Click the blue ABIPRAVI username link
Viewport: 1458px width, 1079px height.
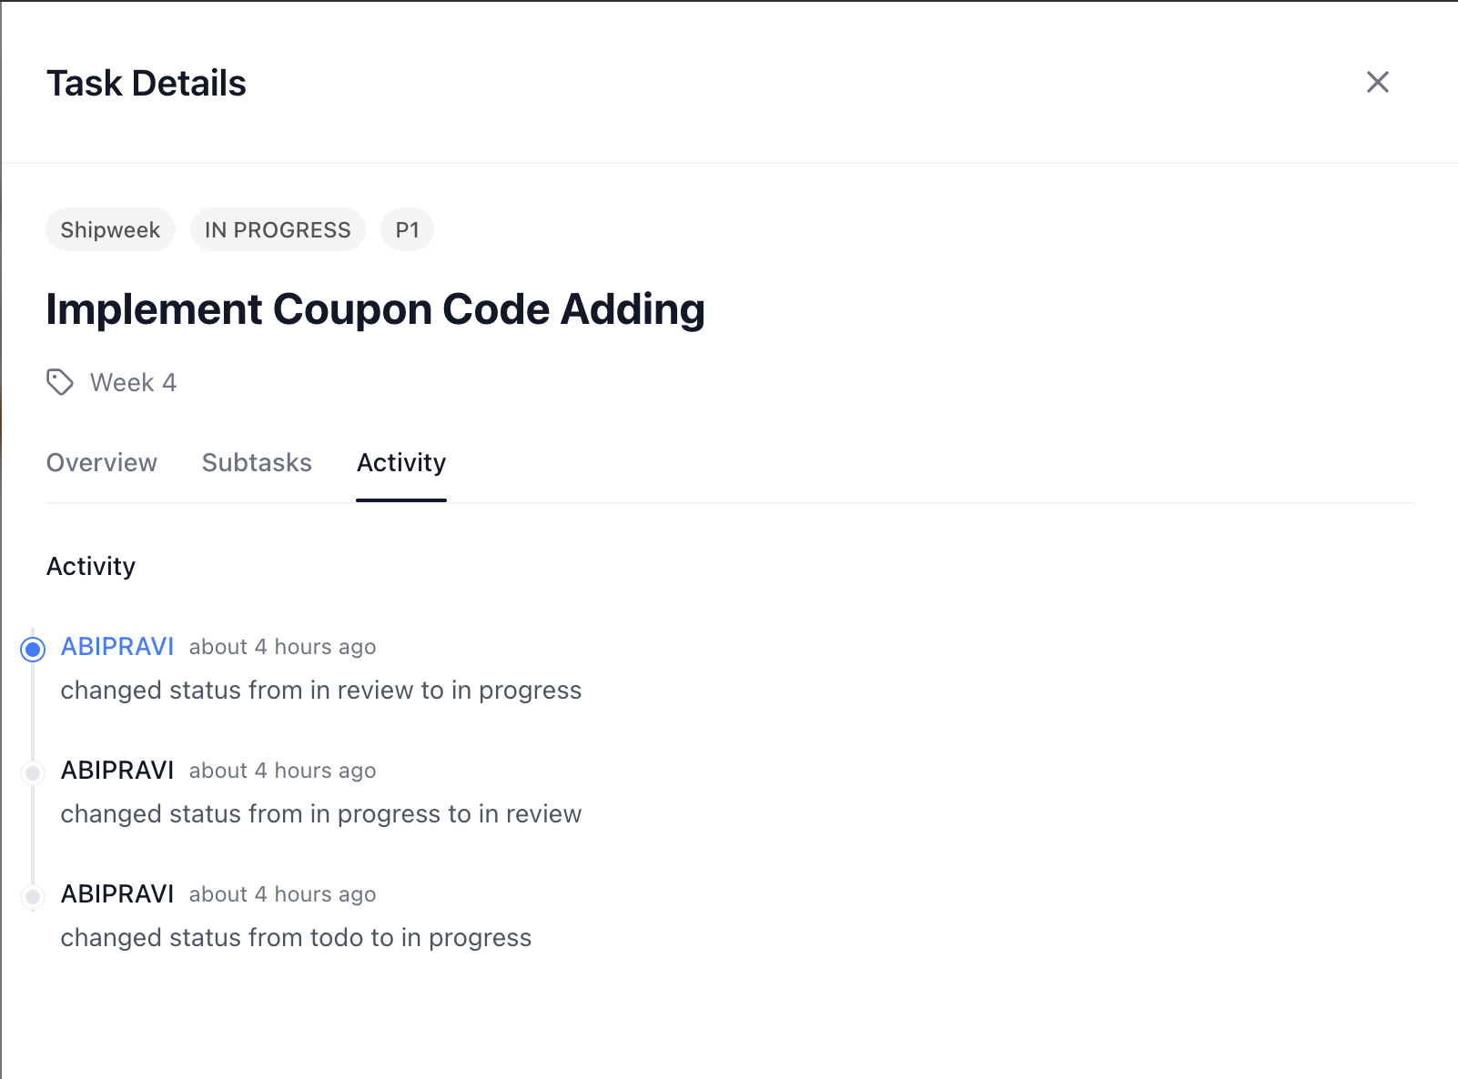point(117,646)
